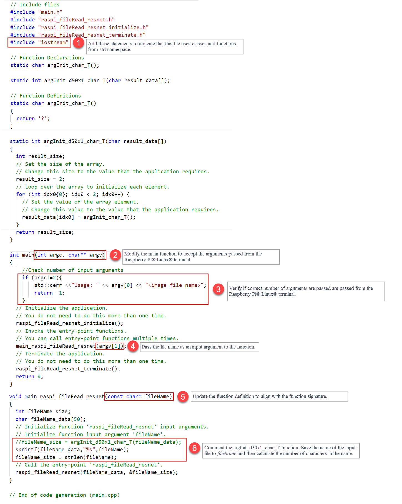Image resolution: width=402 pixels, height=504 pixels.
Task: Click the std::cerr Usage message line
Action: [120, 285]
